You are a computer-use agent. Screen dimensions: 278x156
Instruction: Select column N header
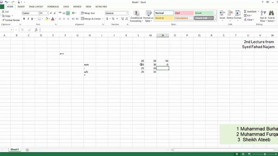pyautogui.click(x=162, y=36)
